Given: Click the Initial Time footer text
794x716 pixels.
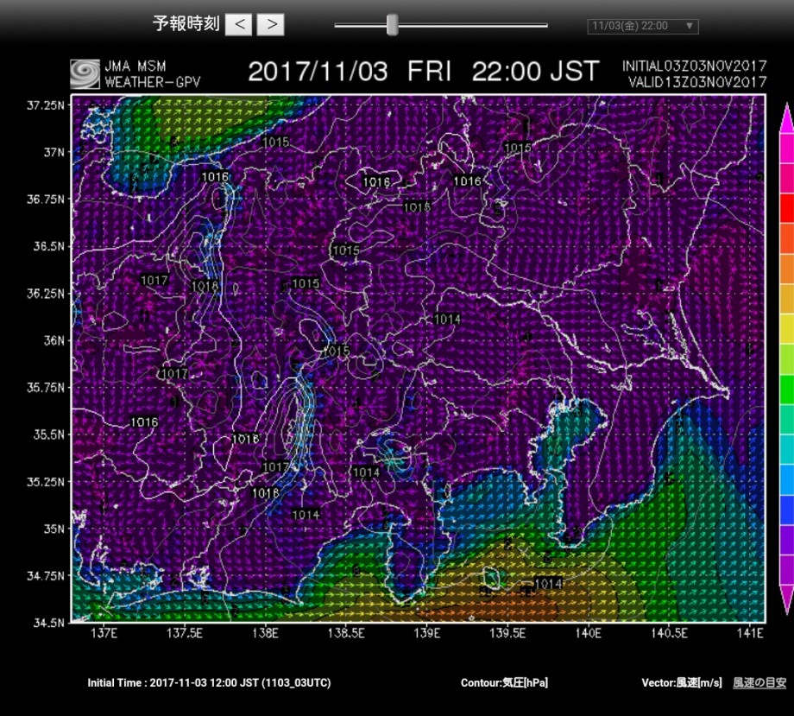Looking at the screenshot, I should 209,682.
